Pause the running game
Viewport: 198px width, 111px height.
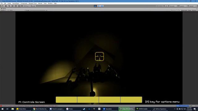click(99, 6)
